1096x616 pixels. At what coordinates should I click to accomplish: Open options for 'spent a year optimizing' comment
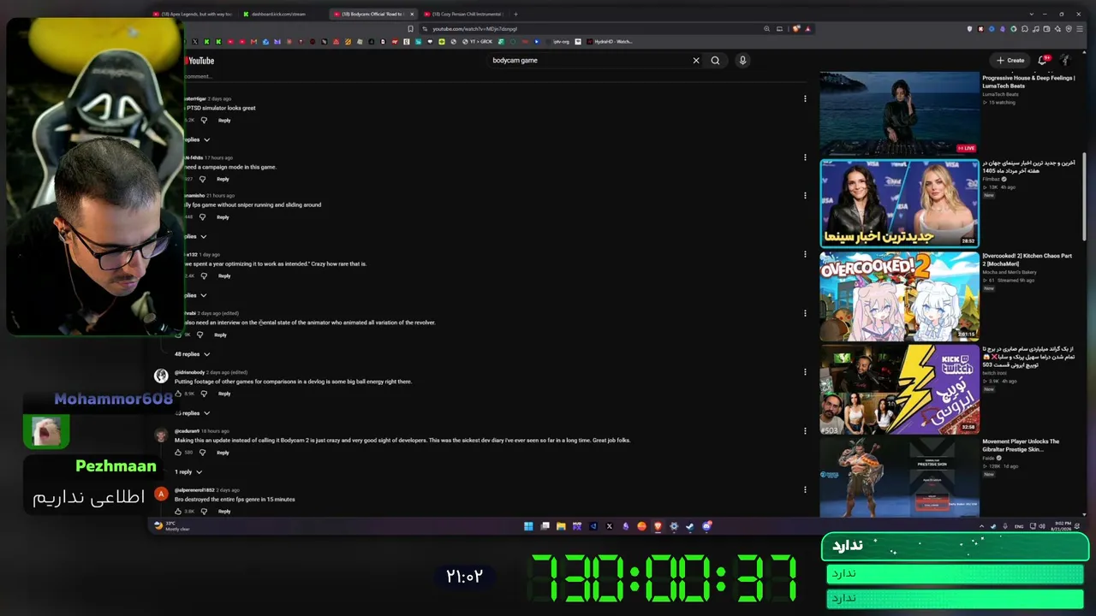tap(805, 254)
